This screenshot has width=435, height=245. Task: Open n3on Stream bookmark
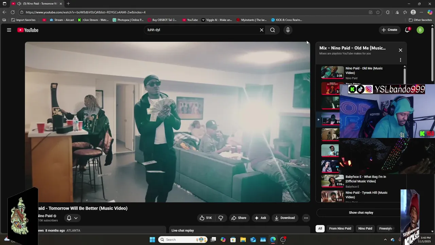pos(93,20)
